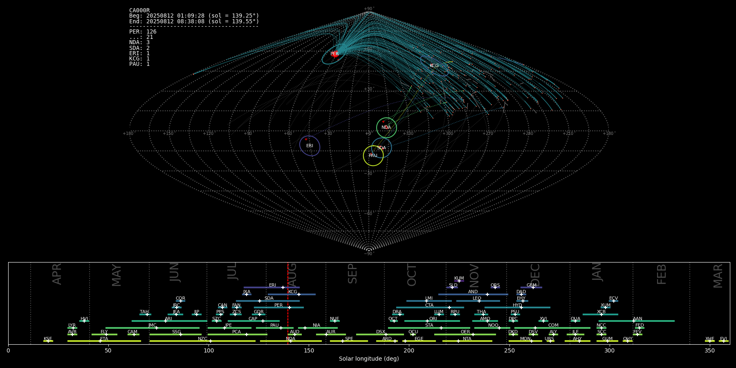Select the AUR shower bar in timeline
Viewport: 736px width, 368px height.
331,334
